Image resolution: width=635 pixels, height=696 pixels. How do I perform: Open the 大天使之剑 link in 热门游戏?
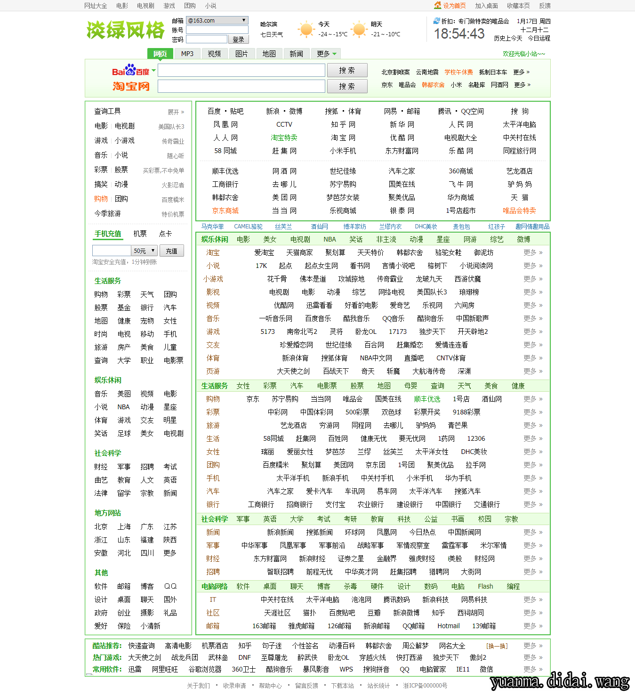tap(145, 657)
